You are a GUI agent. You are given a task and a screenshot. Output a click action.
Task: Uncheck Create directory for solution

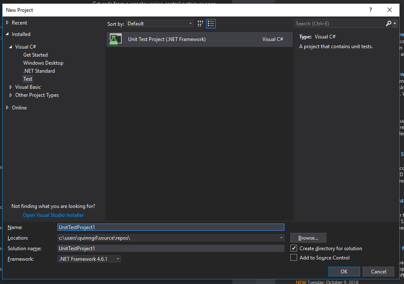click(294, 248)
